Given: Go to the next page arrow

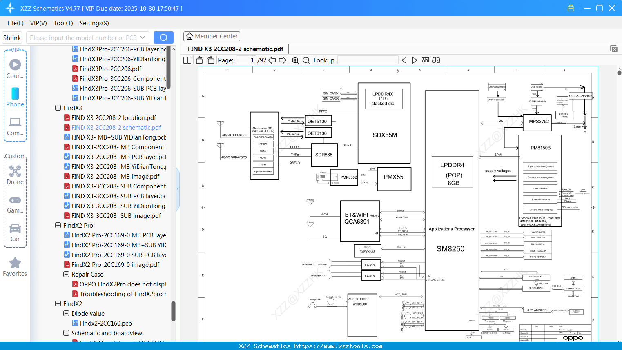Looking at the screenshot, I should pos(283,60).
